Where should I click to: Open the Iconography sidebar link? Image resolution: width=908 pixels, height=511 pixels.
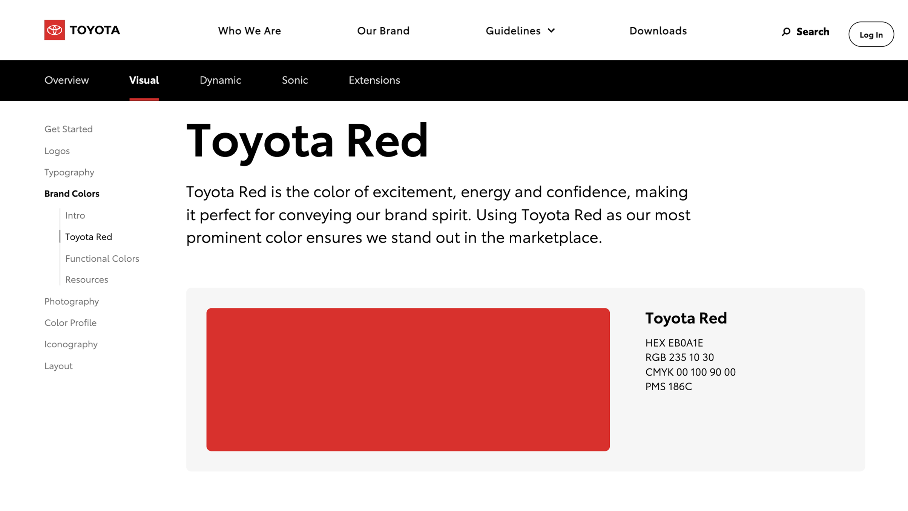[71, 344]
